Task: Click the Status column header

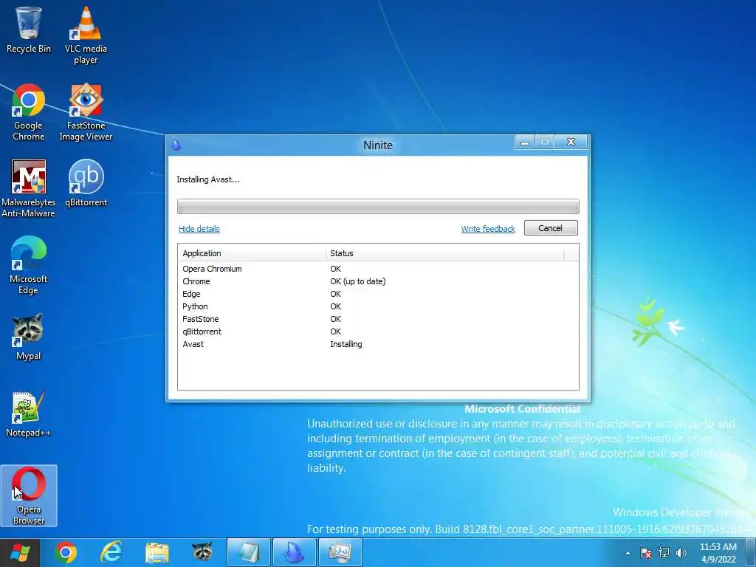Action: click(x=445, y=253)
